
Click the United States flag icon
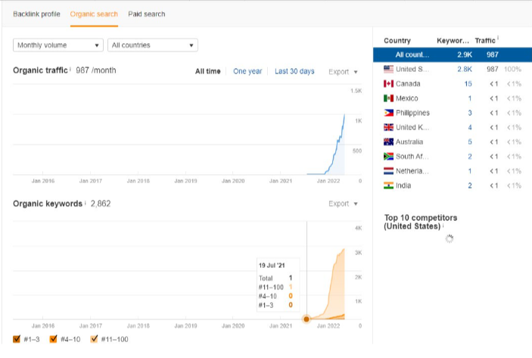(x=389, y=70)
